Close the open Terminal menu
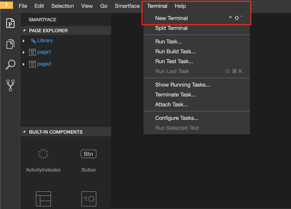 157,6
